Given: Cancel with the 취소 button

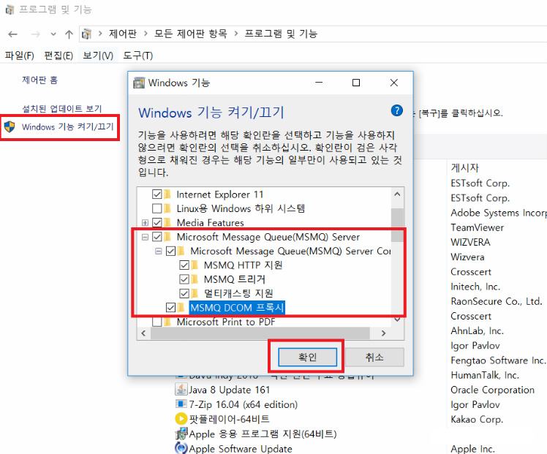Looking at the screenshot, I should point(374,357).
